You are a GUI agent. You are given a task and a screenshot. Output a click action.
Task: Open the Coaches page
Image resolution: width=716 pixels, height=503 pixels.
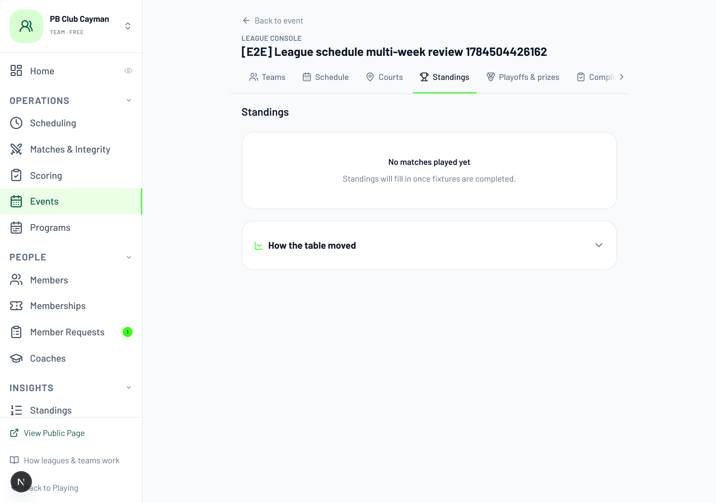coord(71,359)
